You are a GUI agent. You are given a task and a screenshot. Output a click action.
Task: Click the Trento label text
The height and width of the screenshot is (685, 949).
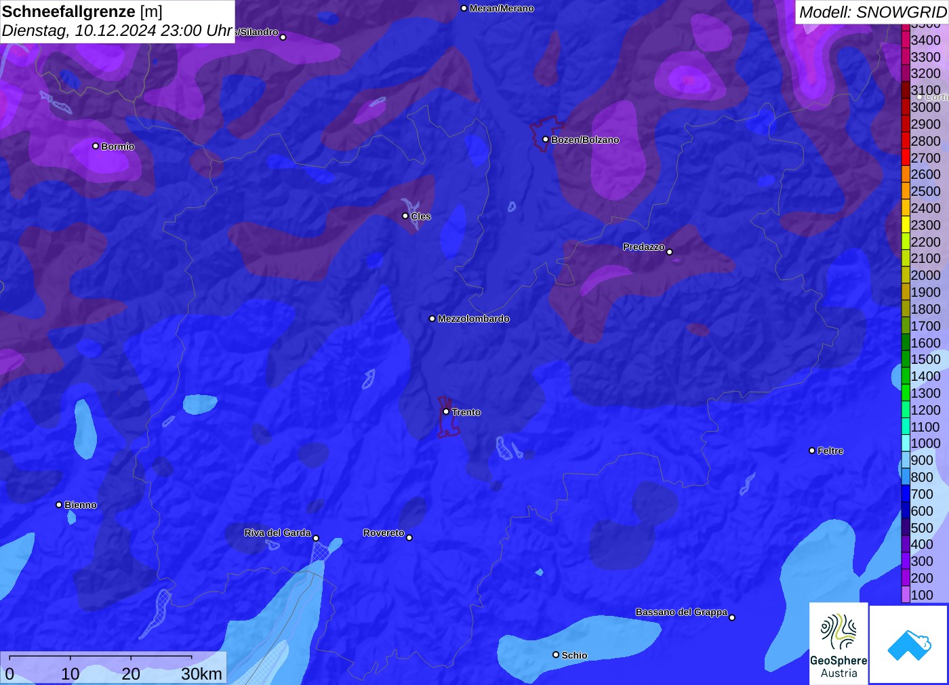click(x=466, y=412)
